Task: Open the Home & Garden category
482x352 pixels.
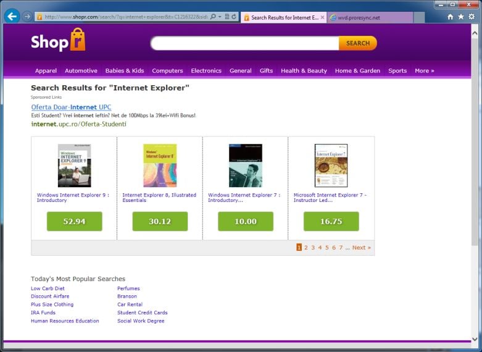Action: 357,71
